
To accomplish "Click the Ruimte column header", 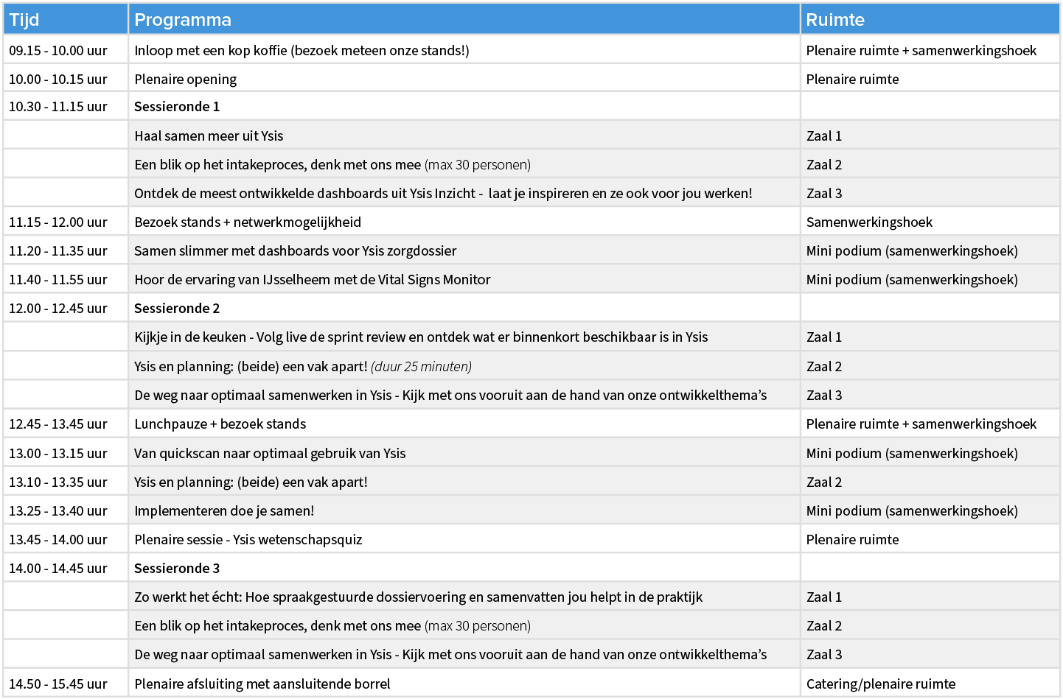I will point(835,20).
